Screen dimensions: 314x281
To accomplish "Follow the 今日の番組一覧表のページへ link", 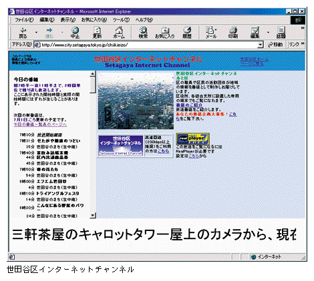I will 40,125.
